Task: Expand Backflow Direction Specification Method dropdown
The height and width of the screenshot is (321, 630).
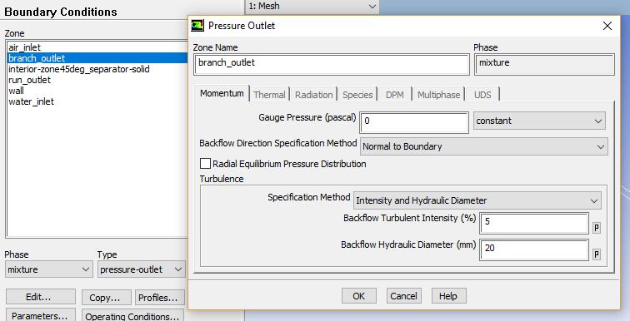Action: 484,146
